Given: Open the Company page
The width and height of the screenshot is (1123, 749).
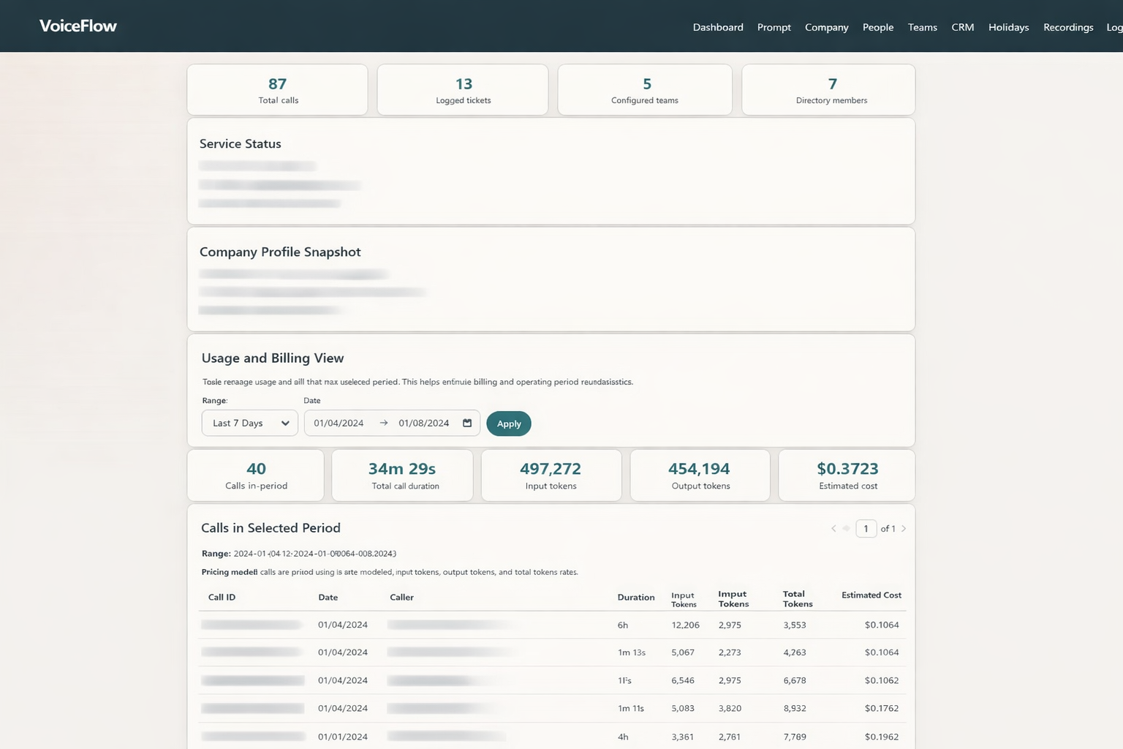Looking at the screenshot, I should [826, 27].
